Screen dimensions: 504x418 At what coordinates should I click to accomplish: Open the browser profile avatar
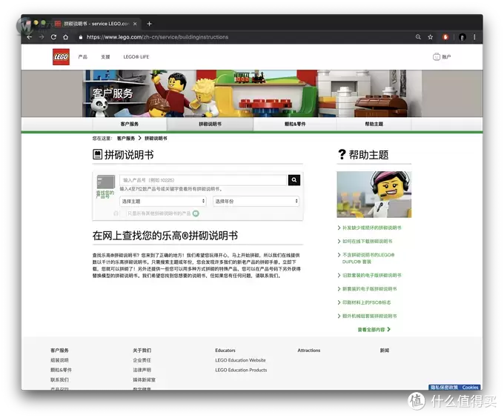point(462,37)
